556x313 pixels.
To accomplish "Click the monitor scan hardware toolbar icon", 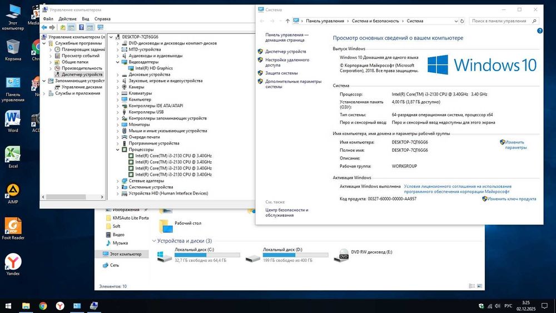I will [x=100, y=27].
